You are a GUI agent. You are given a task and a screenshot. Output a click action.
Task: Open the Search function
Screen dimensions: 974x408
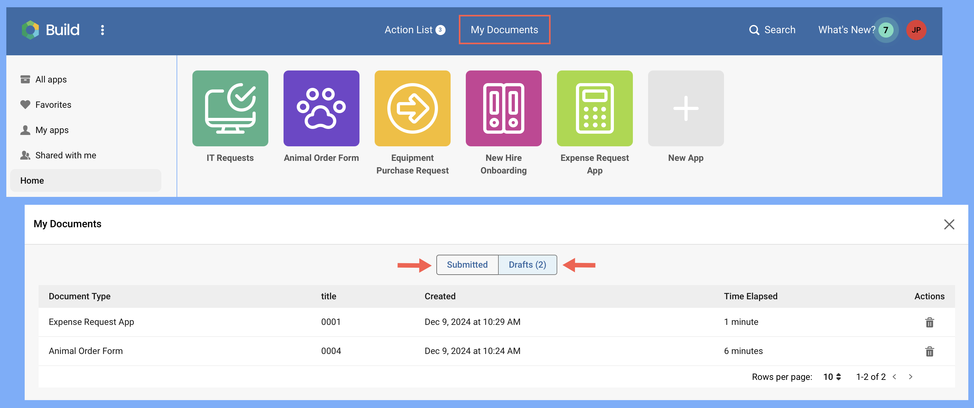(772, 29)
